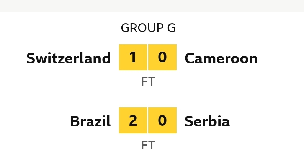
Task: Click the letter G after GROUP
Action: point(172,28)
